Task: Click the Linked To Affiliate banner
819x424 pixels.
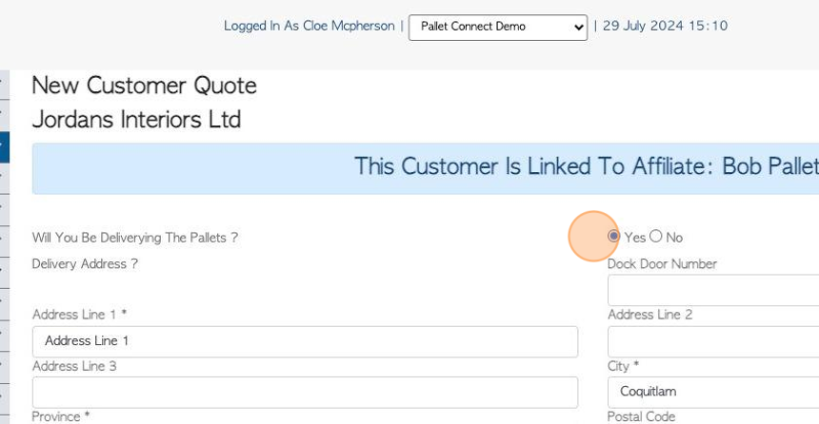Action: pos(425,168)
